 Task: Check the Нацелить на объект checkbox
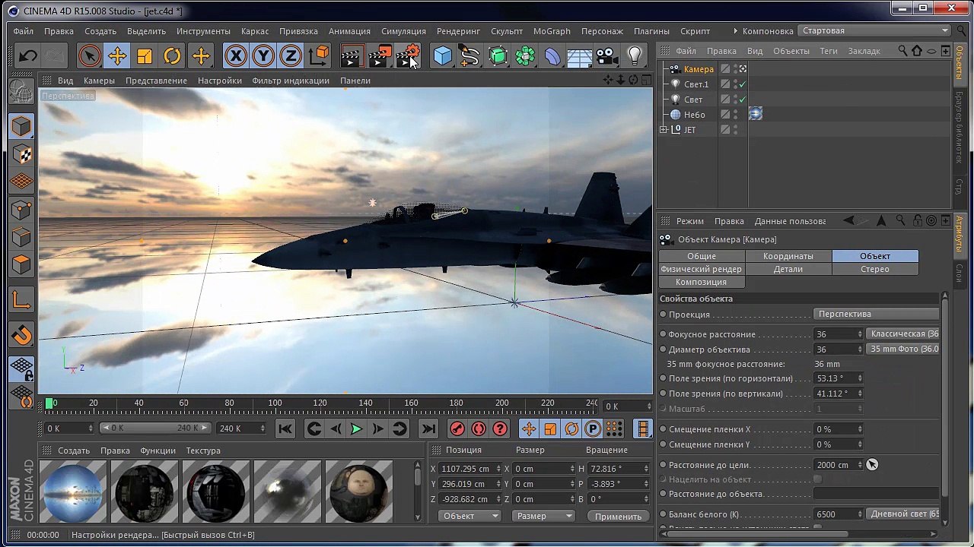coord(817,479)
